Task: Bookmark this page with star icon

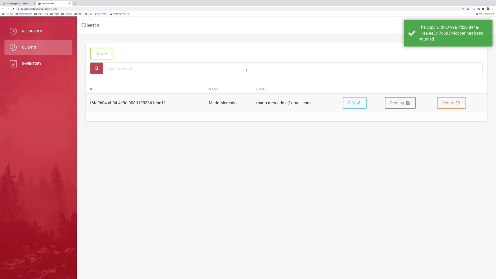Action: 468,9
